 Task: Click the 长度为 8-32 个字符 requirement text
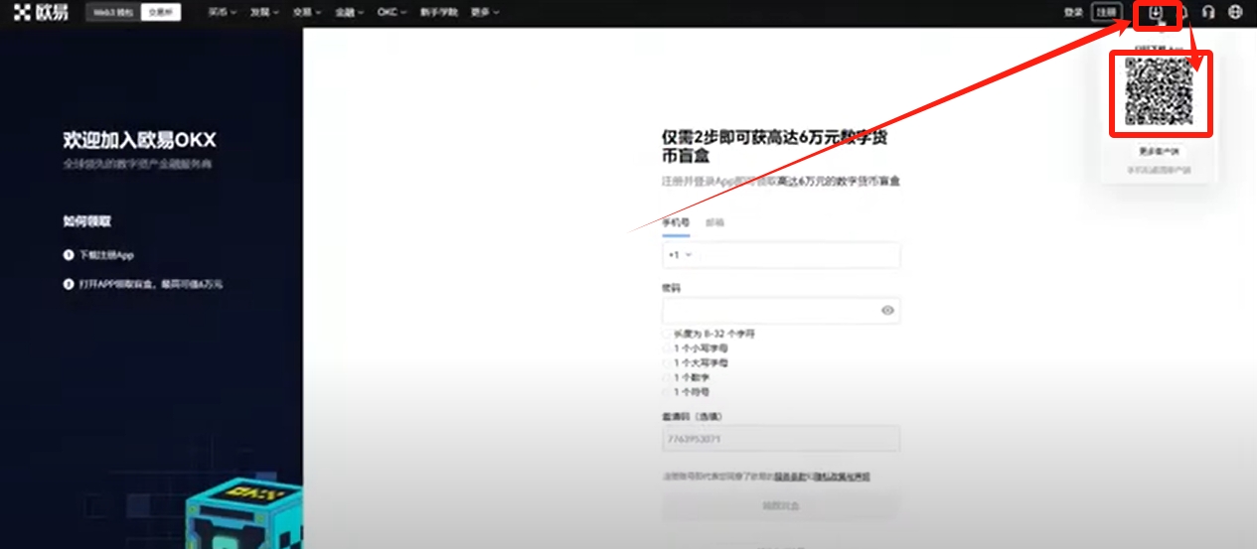tap(714, 335)
